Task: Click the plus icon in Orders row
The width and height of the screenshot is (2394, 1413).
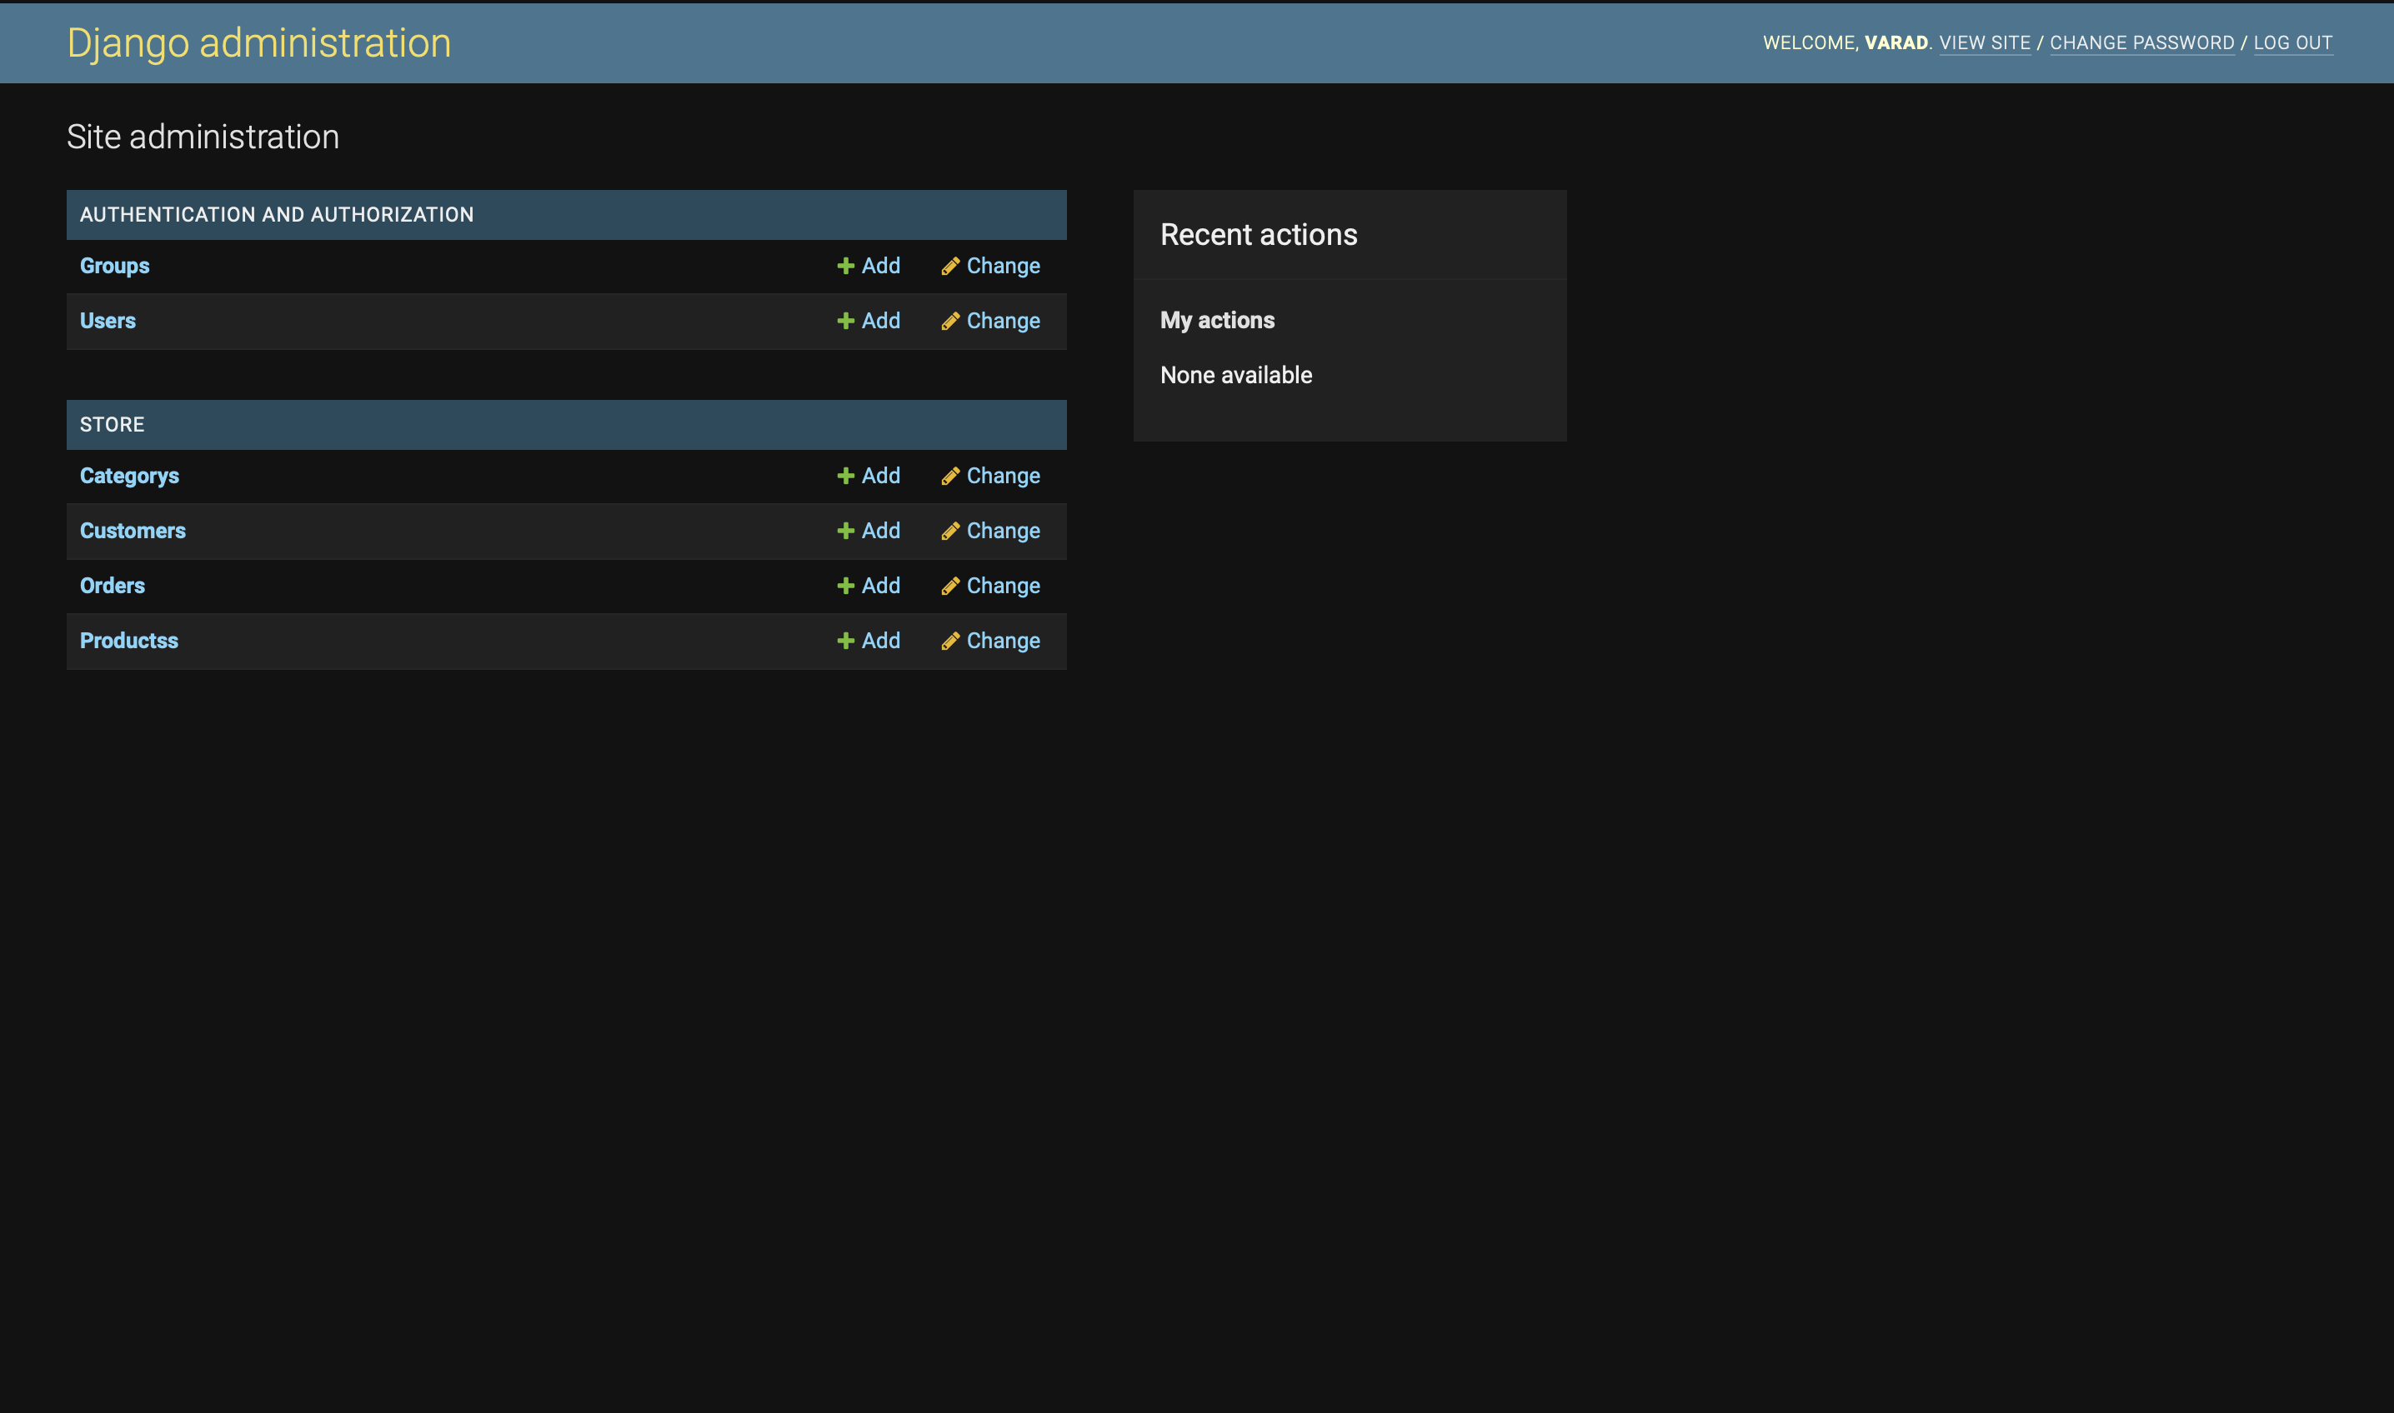Action: [845, 587]
